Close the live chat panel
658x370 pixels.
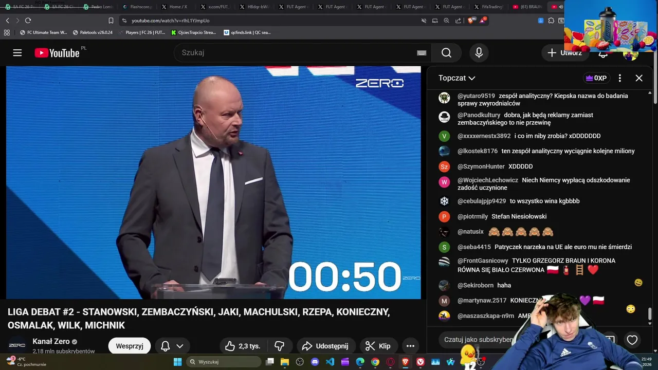(639, 78)
